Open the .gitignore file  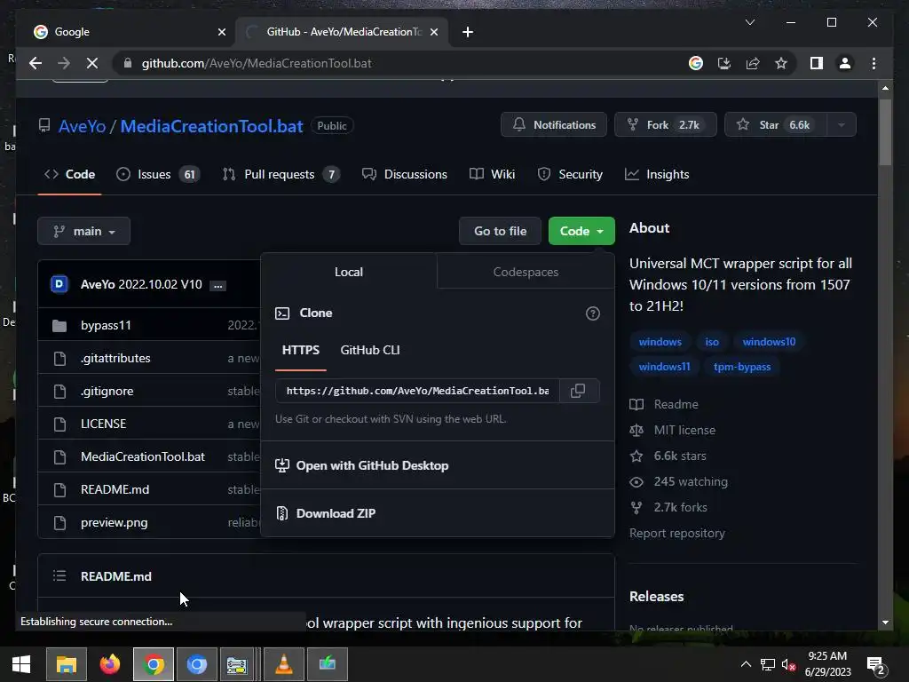[x=107, y=392]
